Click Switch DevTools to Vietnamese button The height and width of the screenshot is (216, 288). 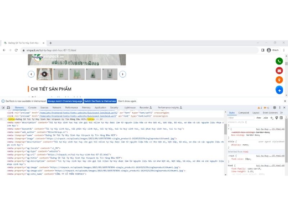coord(100,101)
